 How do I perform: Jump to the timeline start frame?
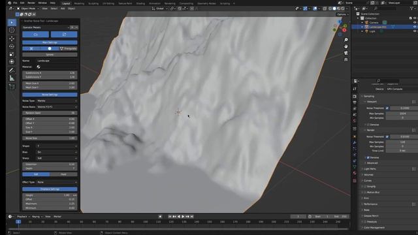coord(170,217)
